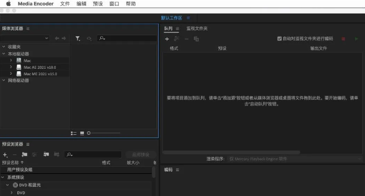The width and height of the screenshot is (365, 196).
Task: Click the preset browser search field
Action: [x=93, y=154]
